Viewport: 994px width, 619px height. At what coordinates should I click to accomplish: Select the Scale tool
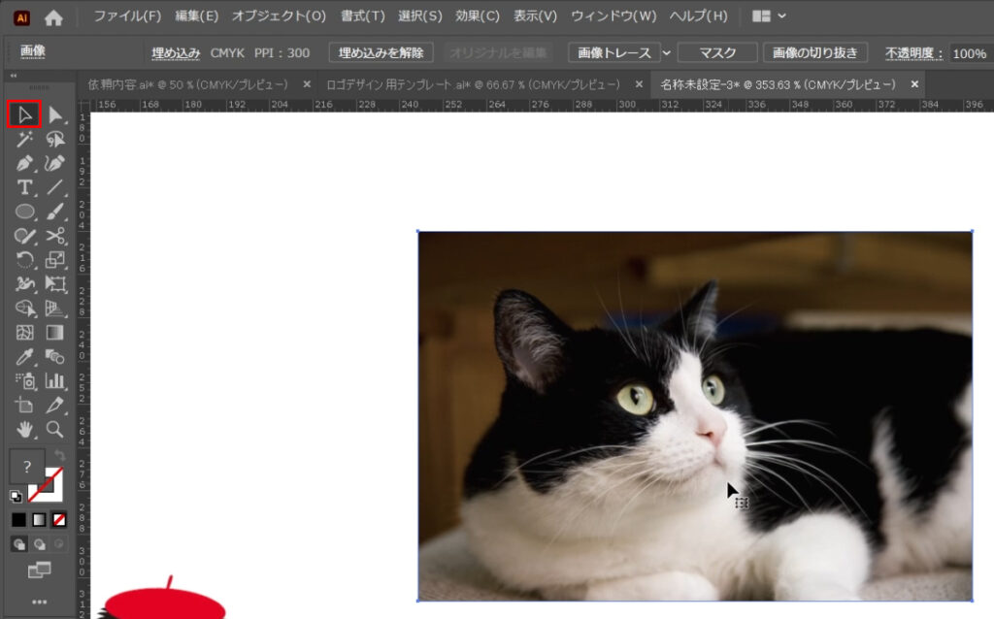click(x=55, y=260)
